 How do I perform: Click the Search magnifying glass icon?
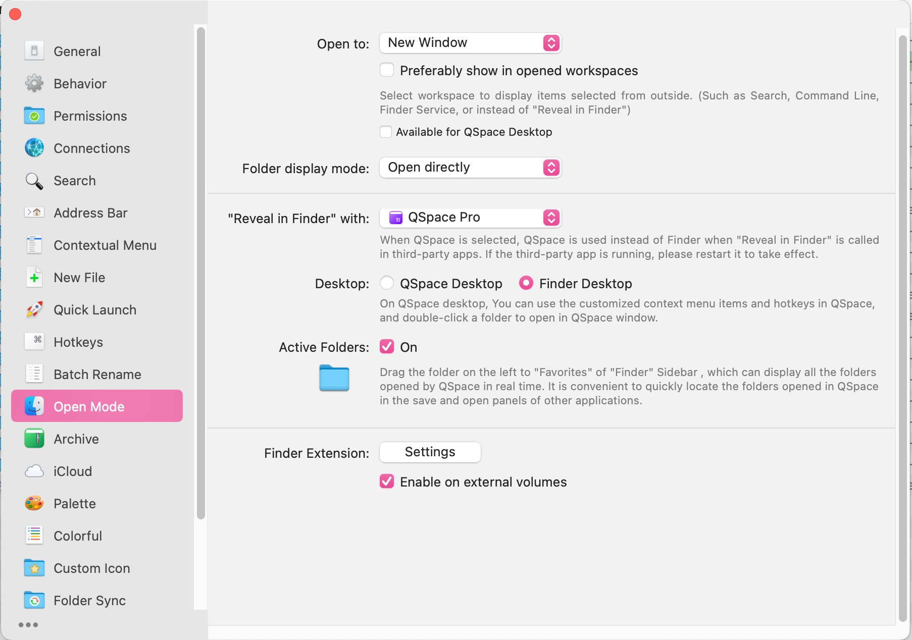coord(34,181)
